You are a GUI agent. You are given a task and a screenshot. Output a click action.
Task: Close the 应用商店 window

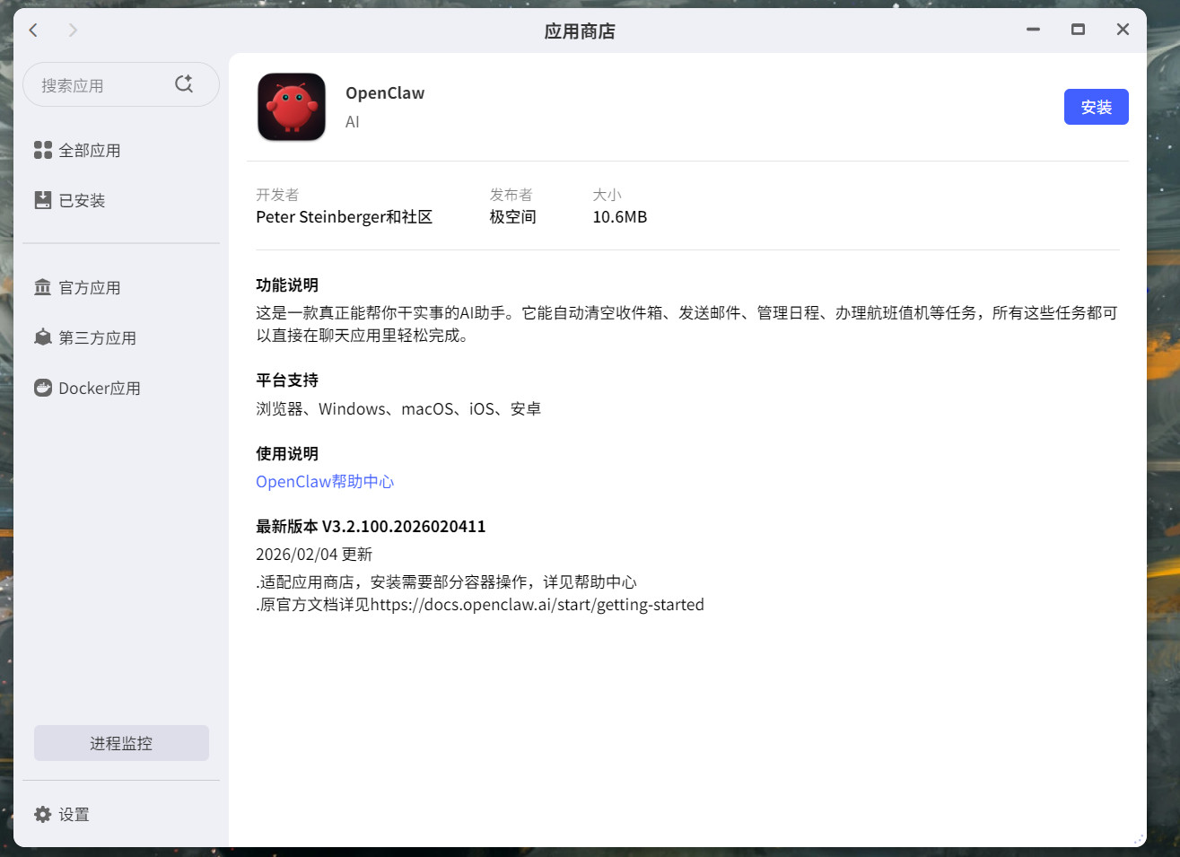coord(1123,30)
